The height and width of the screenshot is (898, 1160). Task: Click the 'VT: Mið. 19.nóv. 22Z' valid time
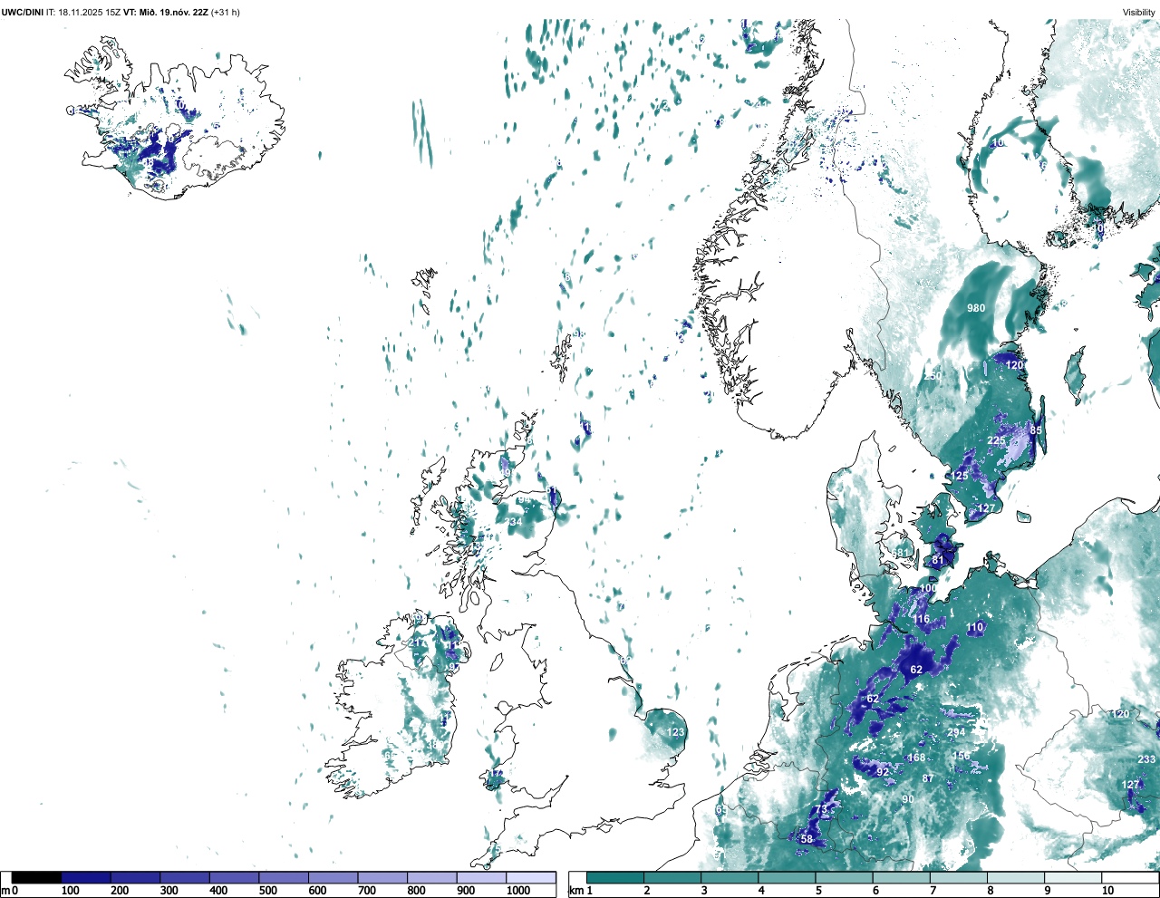[x=165, y=13]
